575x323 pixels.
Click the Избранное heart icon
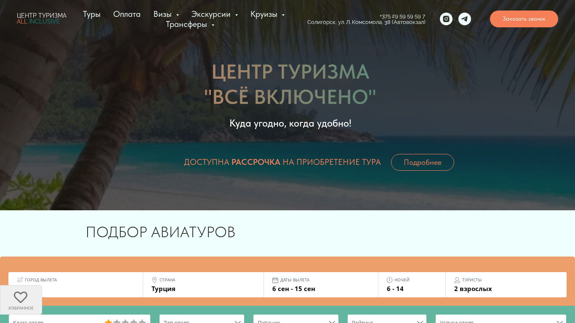pos(21,297)
